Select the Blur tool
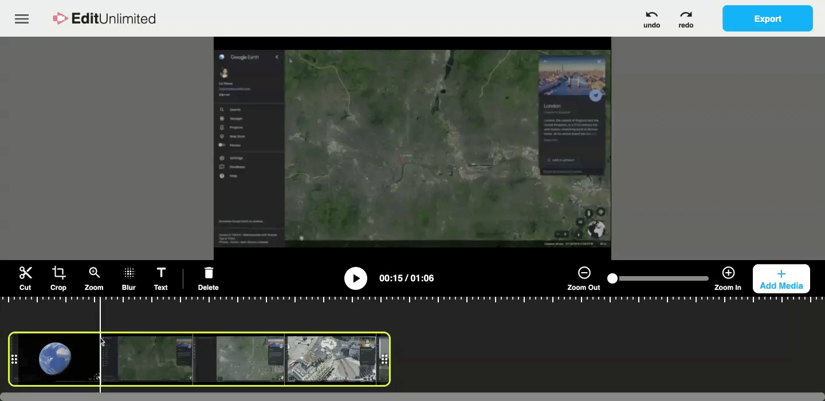 coord(129,278)
